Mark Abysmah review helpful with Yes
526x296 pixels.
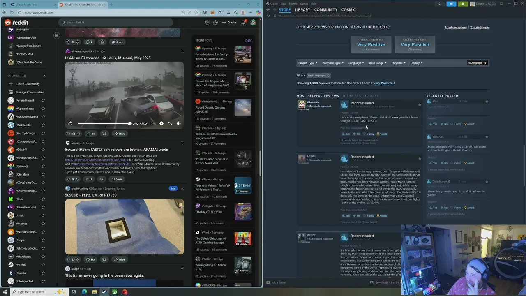(x=346, y=134)
